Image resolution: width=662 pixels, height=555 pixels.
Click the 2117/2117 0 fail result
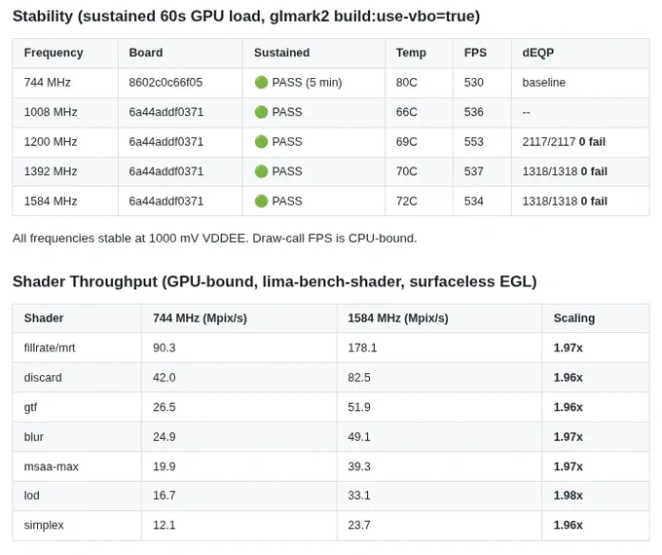coord(564,141)
